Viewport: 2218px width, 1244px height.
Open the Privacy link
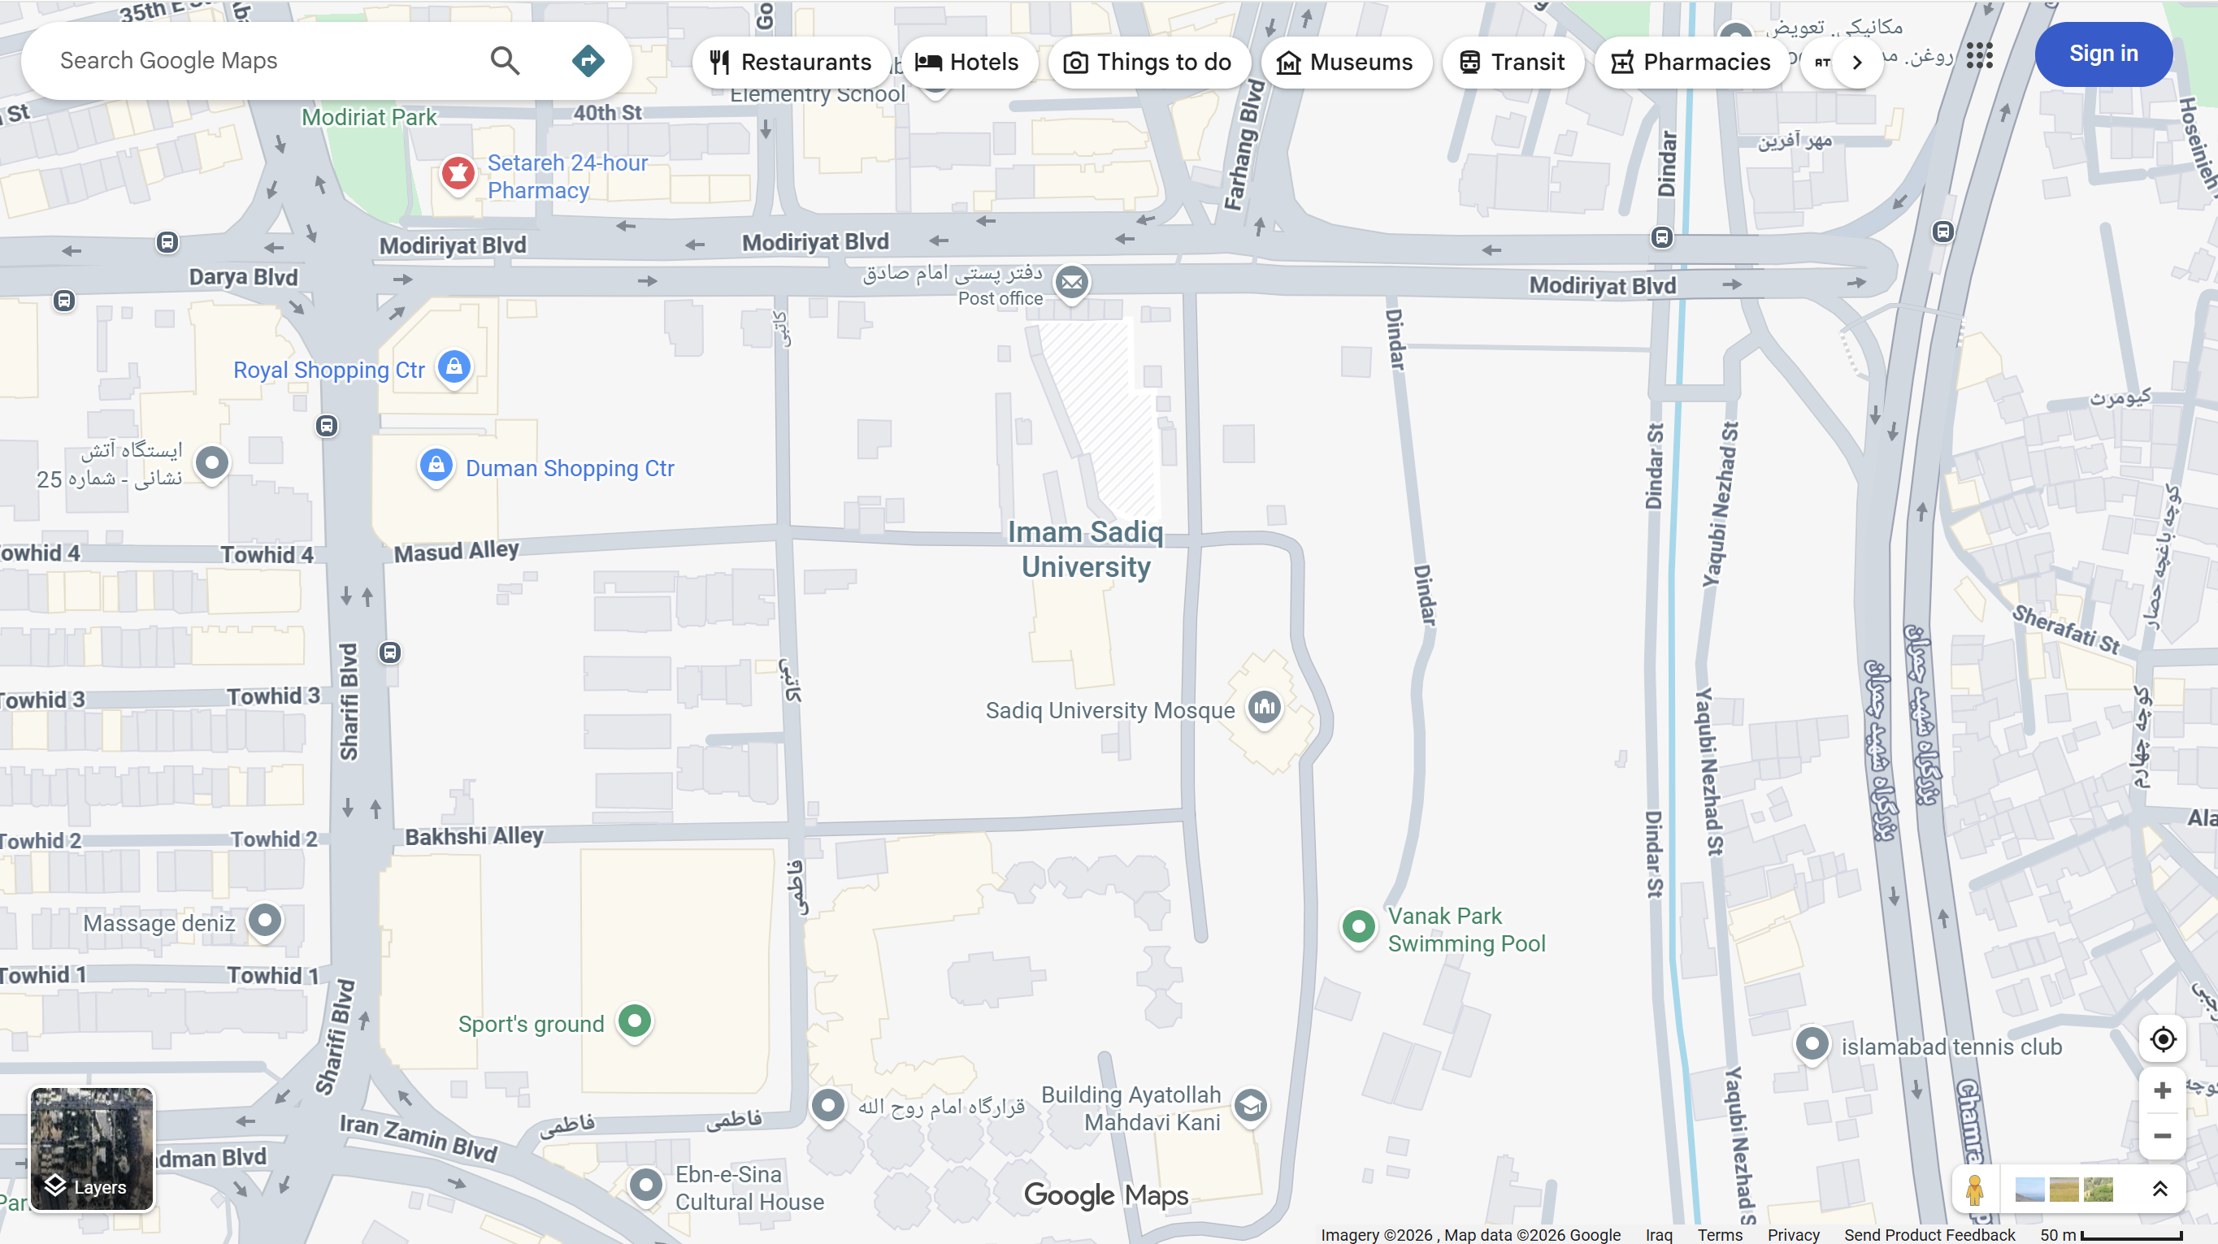(1794, 1234)
